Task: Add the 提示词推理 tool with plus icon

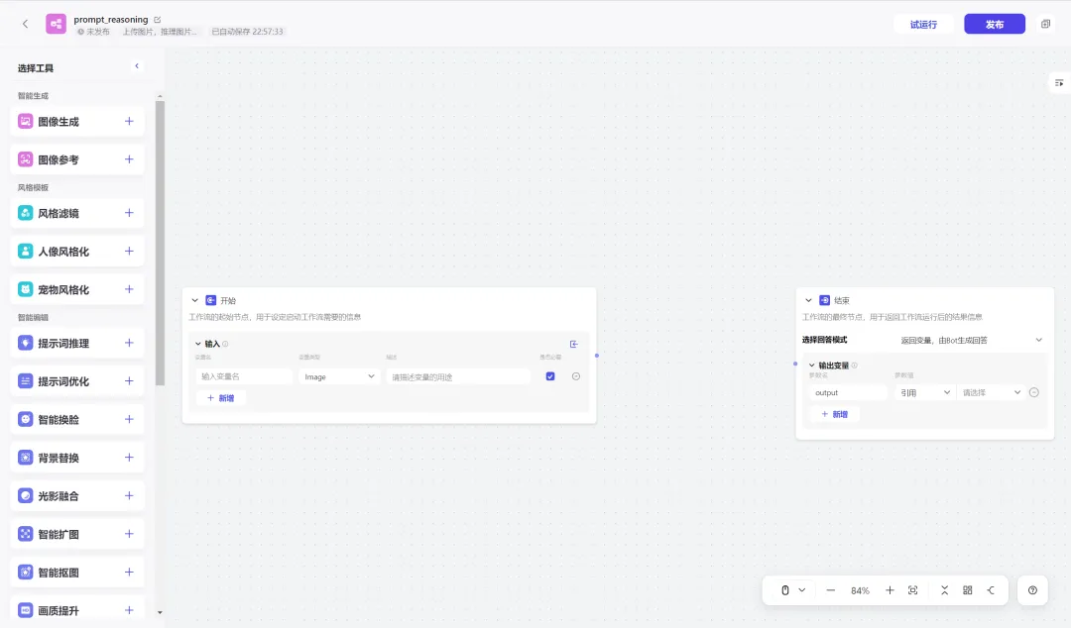Action: click(129, 343)
